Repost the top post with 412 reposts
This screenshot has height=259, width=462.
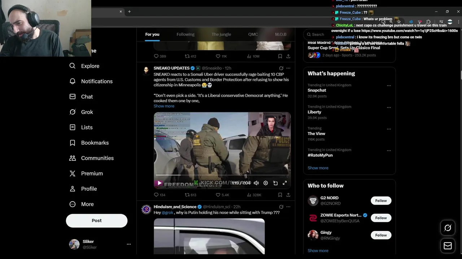(191, 56)
